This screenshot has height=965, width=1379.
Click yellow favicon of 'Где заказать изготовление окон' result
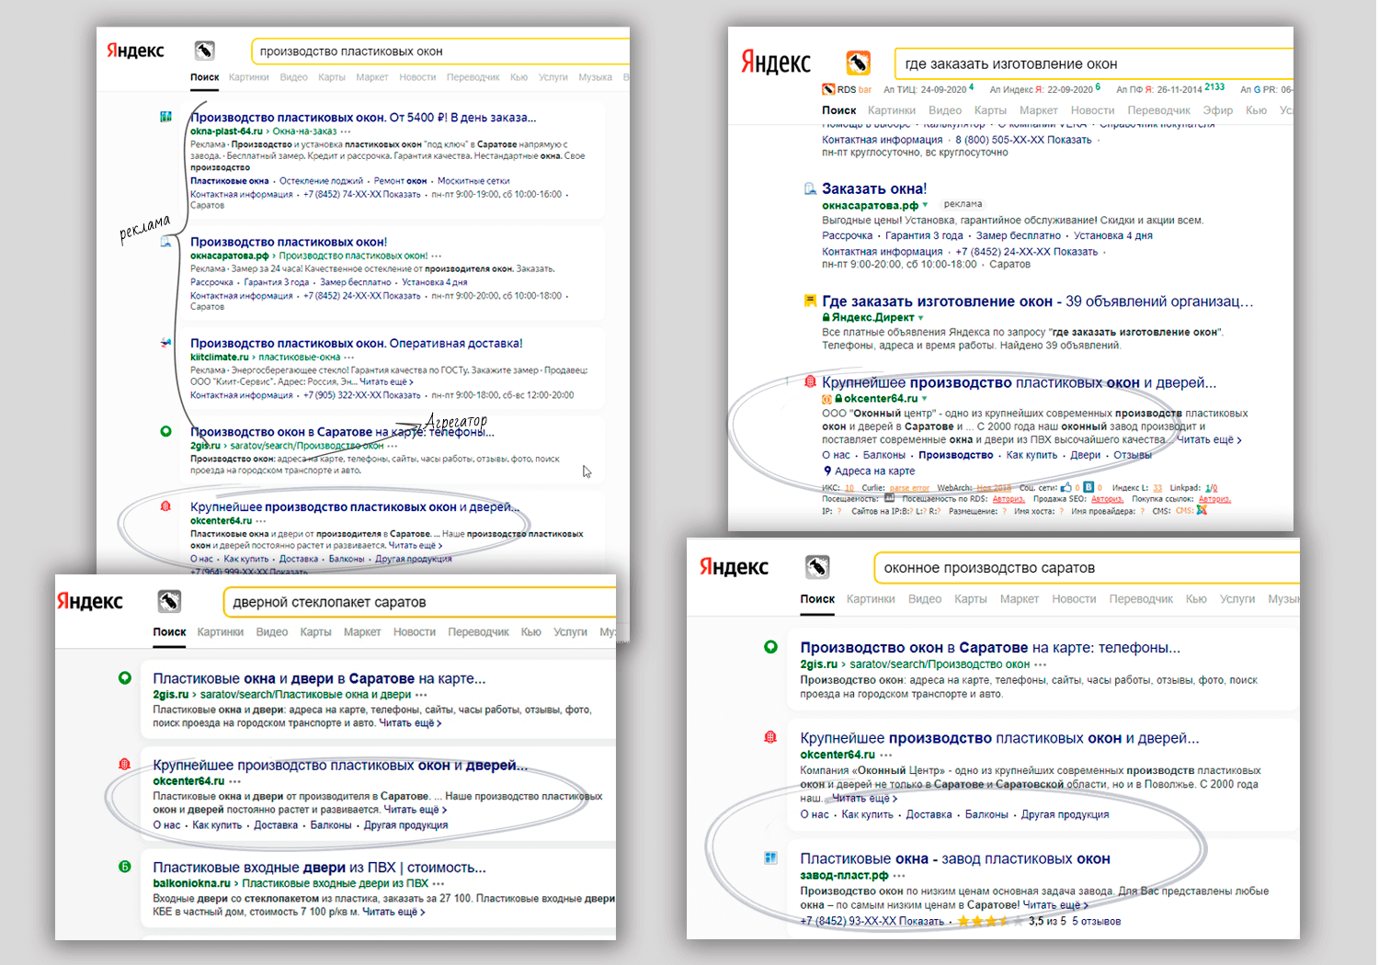point(810,301)
